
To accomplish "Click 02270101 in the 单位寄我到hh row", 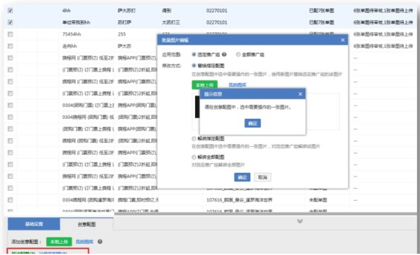I will point(217,22).
